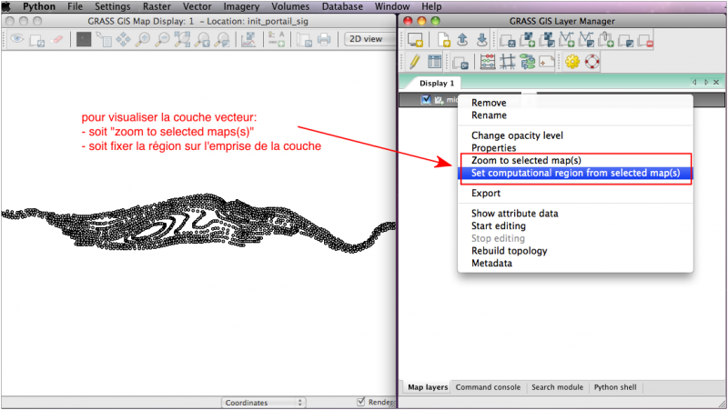Screen dimensions: 728x410
Task: Toggle the Render checkbox in status bar
Action: click(x=362, y=403)
